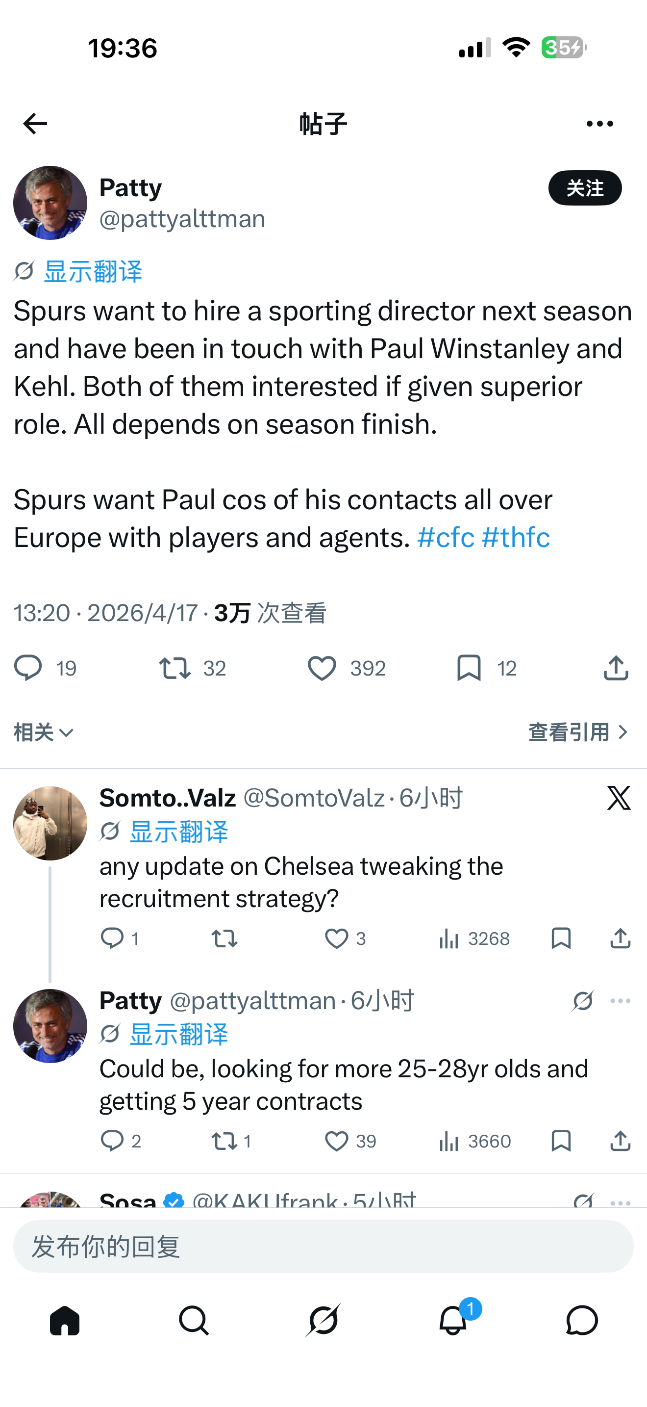Expand the 相关 sort dropdown
The height and width of the screenshot is (1407, 647).
(x=44, y=732)
